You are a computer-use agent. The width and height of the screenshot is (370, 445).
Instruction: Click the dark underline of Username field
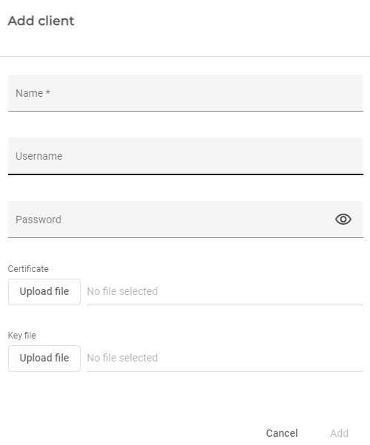tap(186, 174)
